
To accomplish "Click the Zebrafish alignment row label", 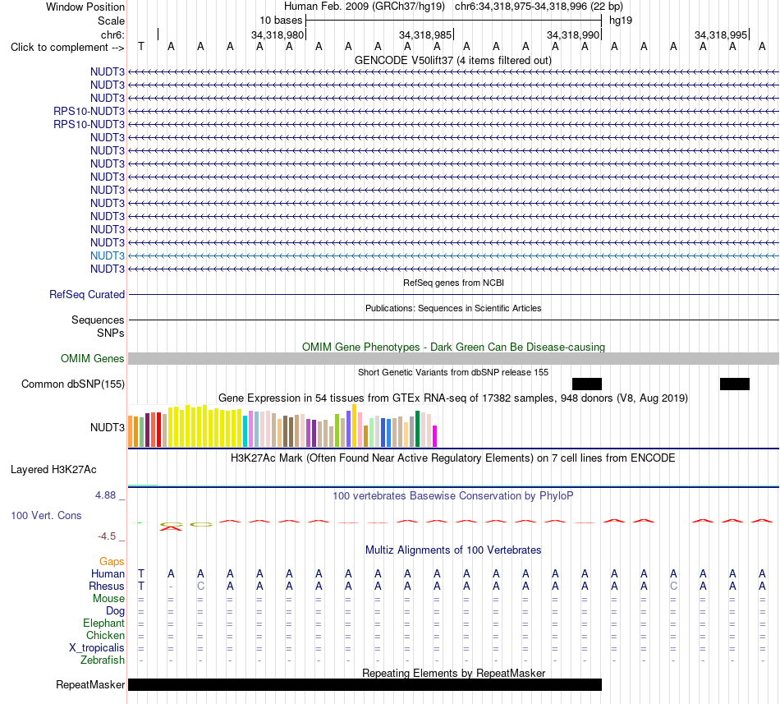I will [103, 660].
